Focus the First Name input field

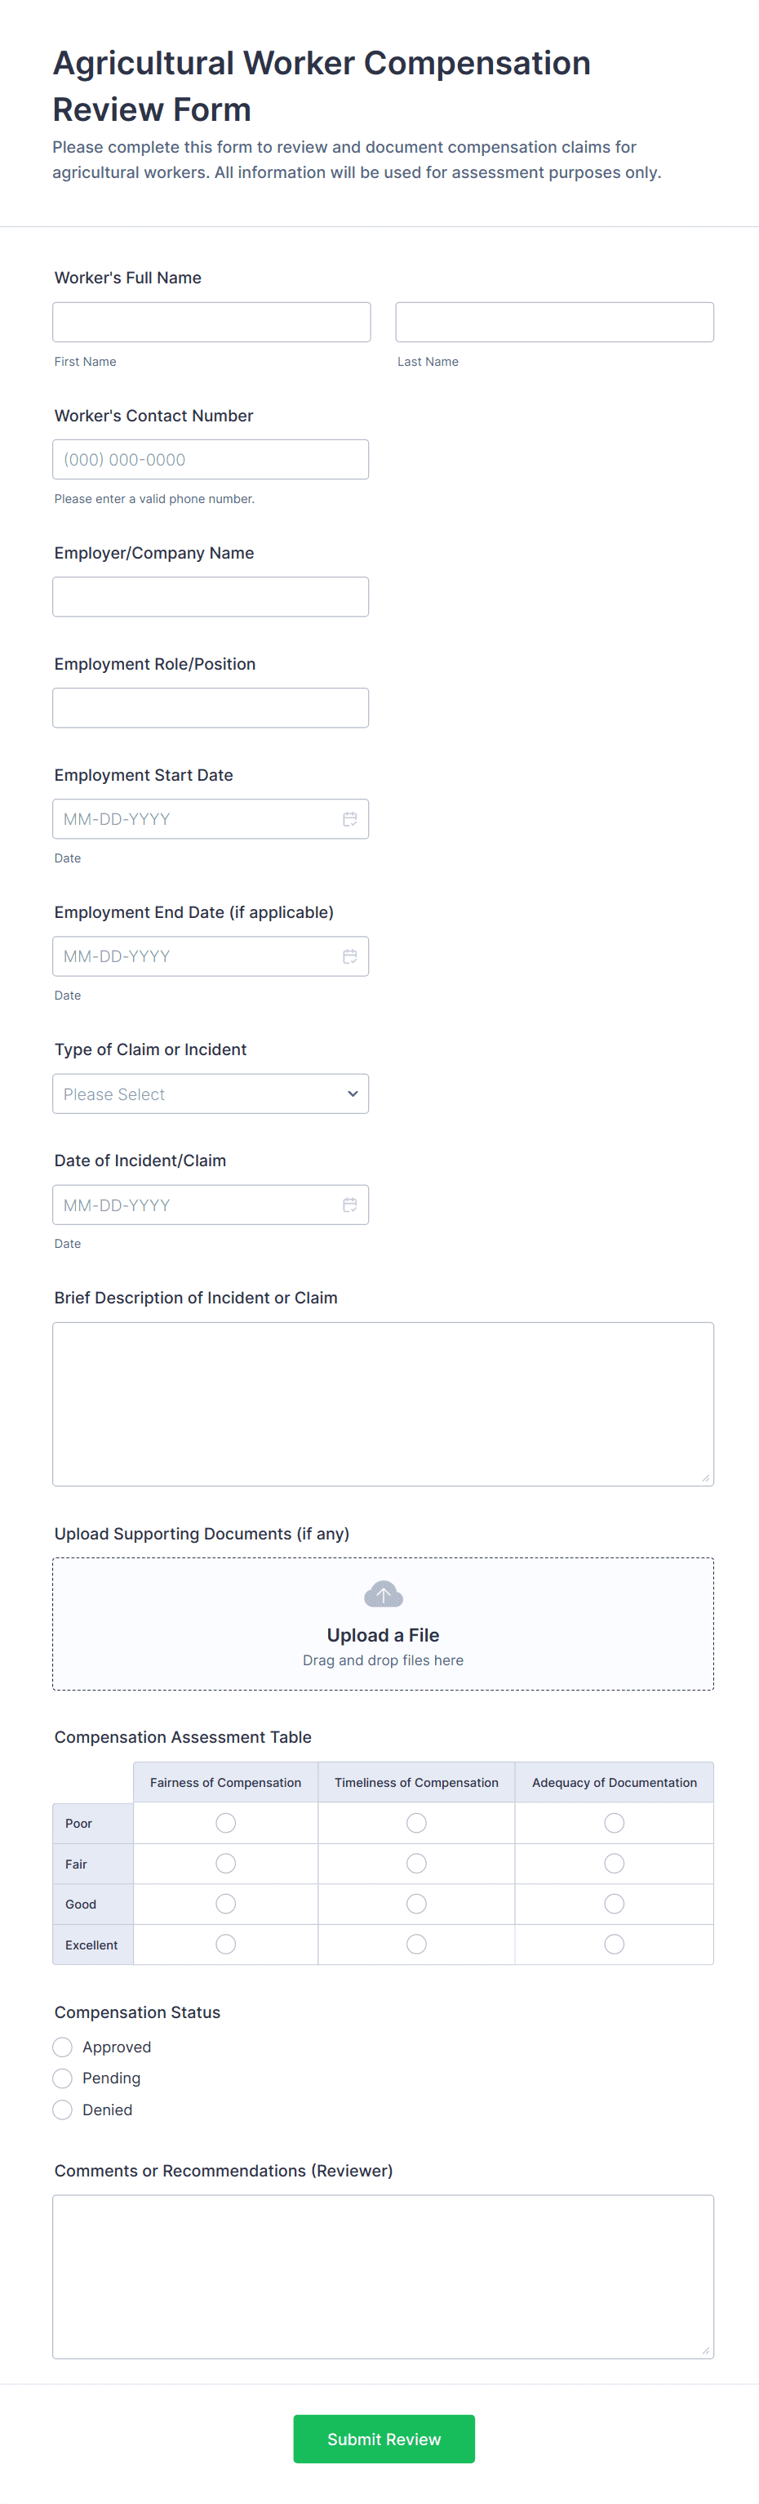212,322
